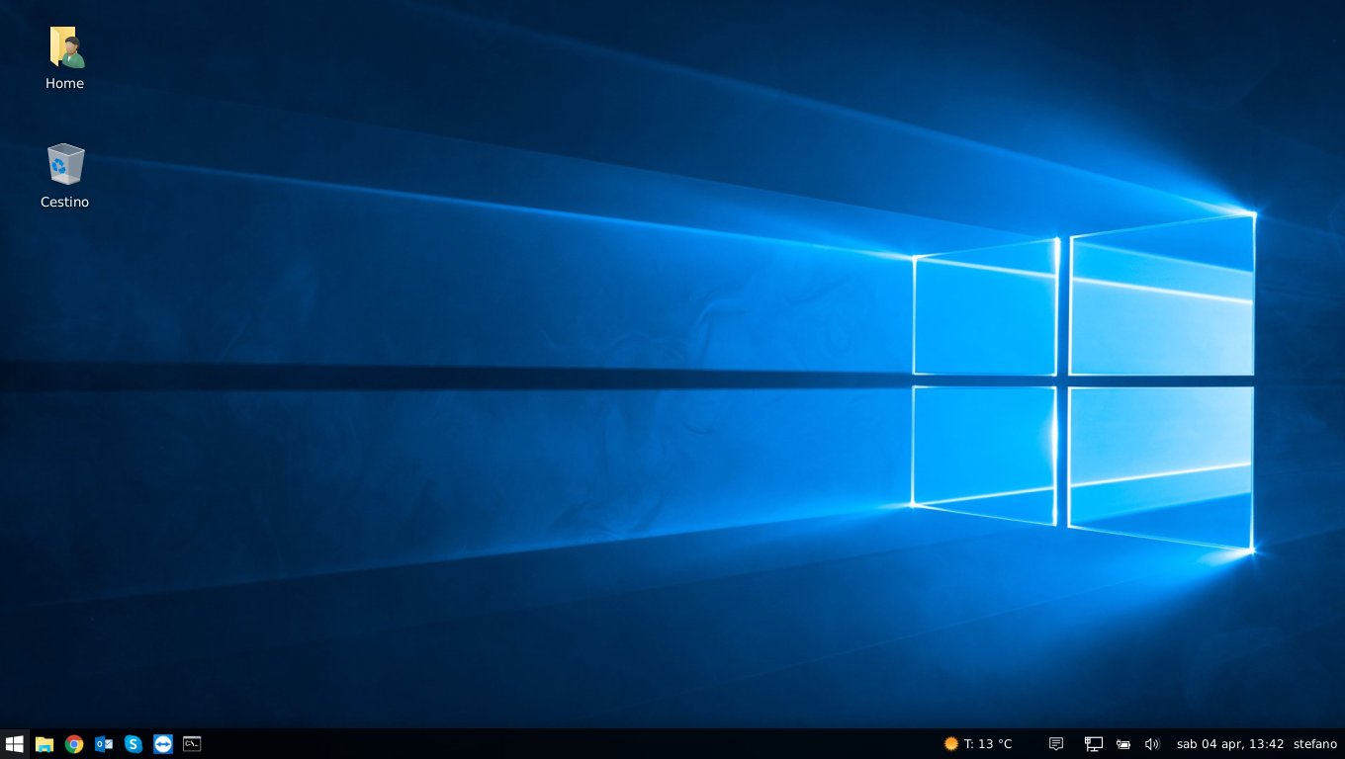Check the battery power icon
This screenshot has width=1345, height=759.
1123,744
